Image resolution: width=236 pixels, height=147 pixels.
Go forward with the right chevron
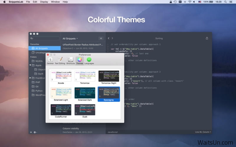[x=112, y=38]
